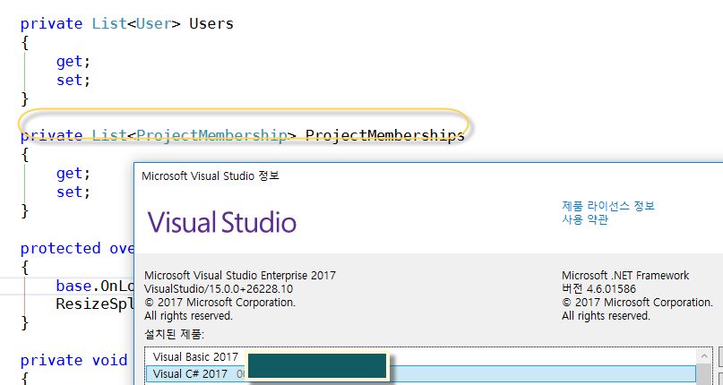Viewport: 723px width, 385px height.
Task: Select the Visual C# 2017 list row
Action: pos(420,374)
